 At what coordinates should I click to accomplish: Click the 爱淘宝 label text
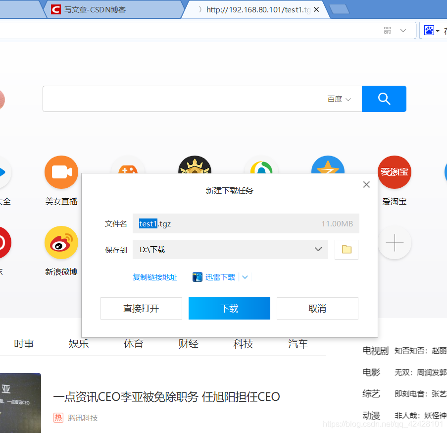point(394,201)
